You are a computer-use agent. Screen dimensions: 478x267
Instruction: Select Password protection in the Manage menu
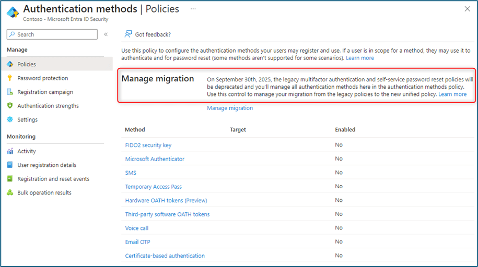[42, 78]
